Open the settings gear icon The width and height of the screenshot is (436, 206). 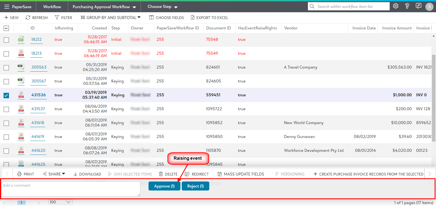coord(396,6)
